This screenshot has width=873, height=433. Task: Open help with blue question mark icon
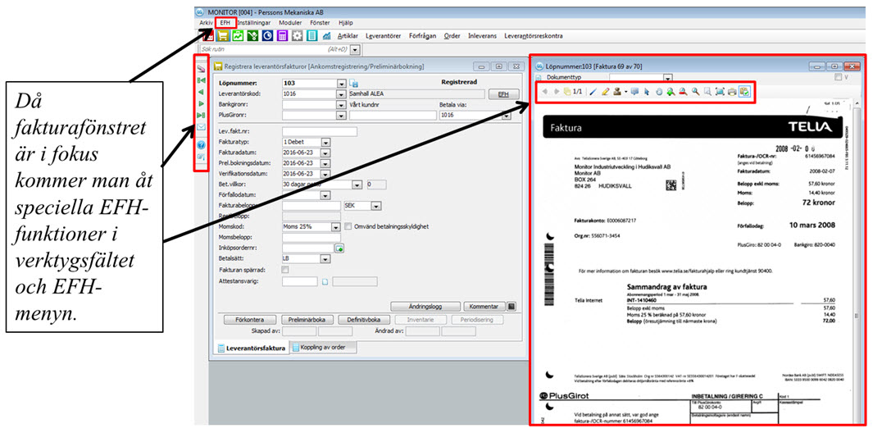point(201,145)
